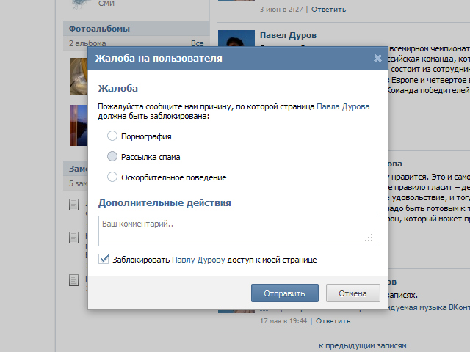
Task: Click the second note document icon
Action: [x=73, y=238]
